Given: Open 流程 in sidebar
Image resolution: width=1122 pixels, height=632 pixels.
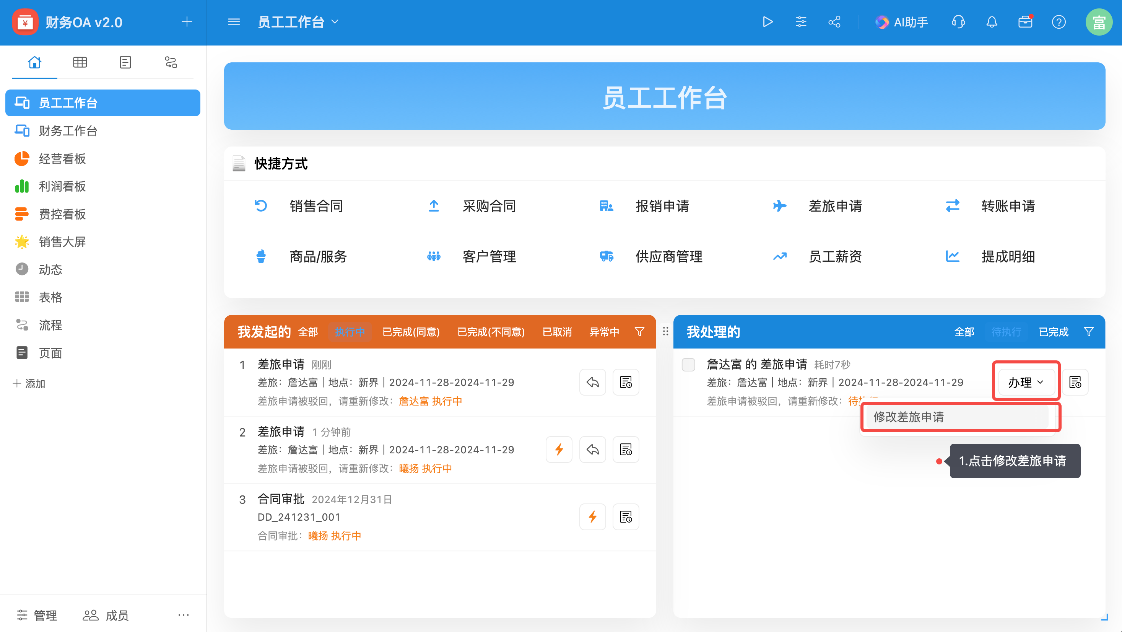Looking at the screenshot, I should [x=103, y=325].
